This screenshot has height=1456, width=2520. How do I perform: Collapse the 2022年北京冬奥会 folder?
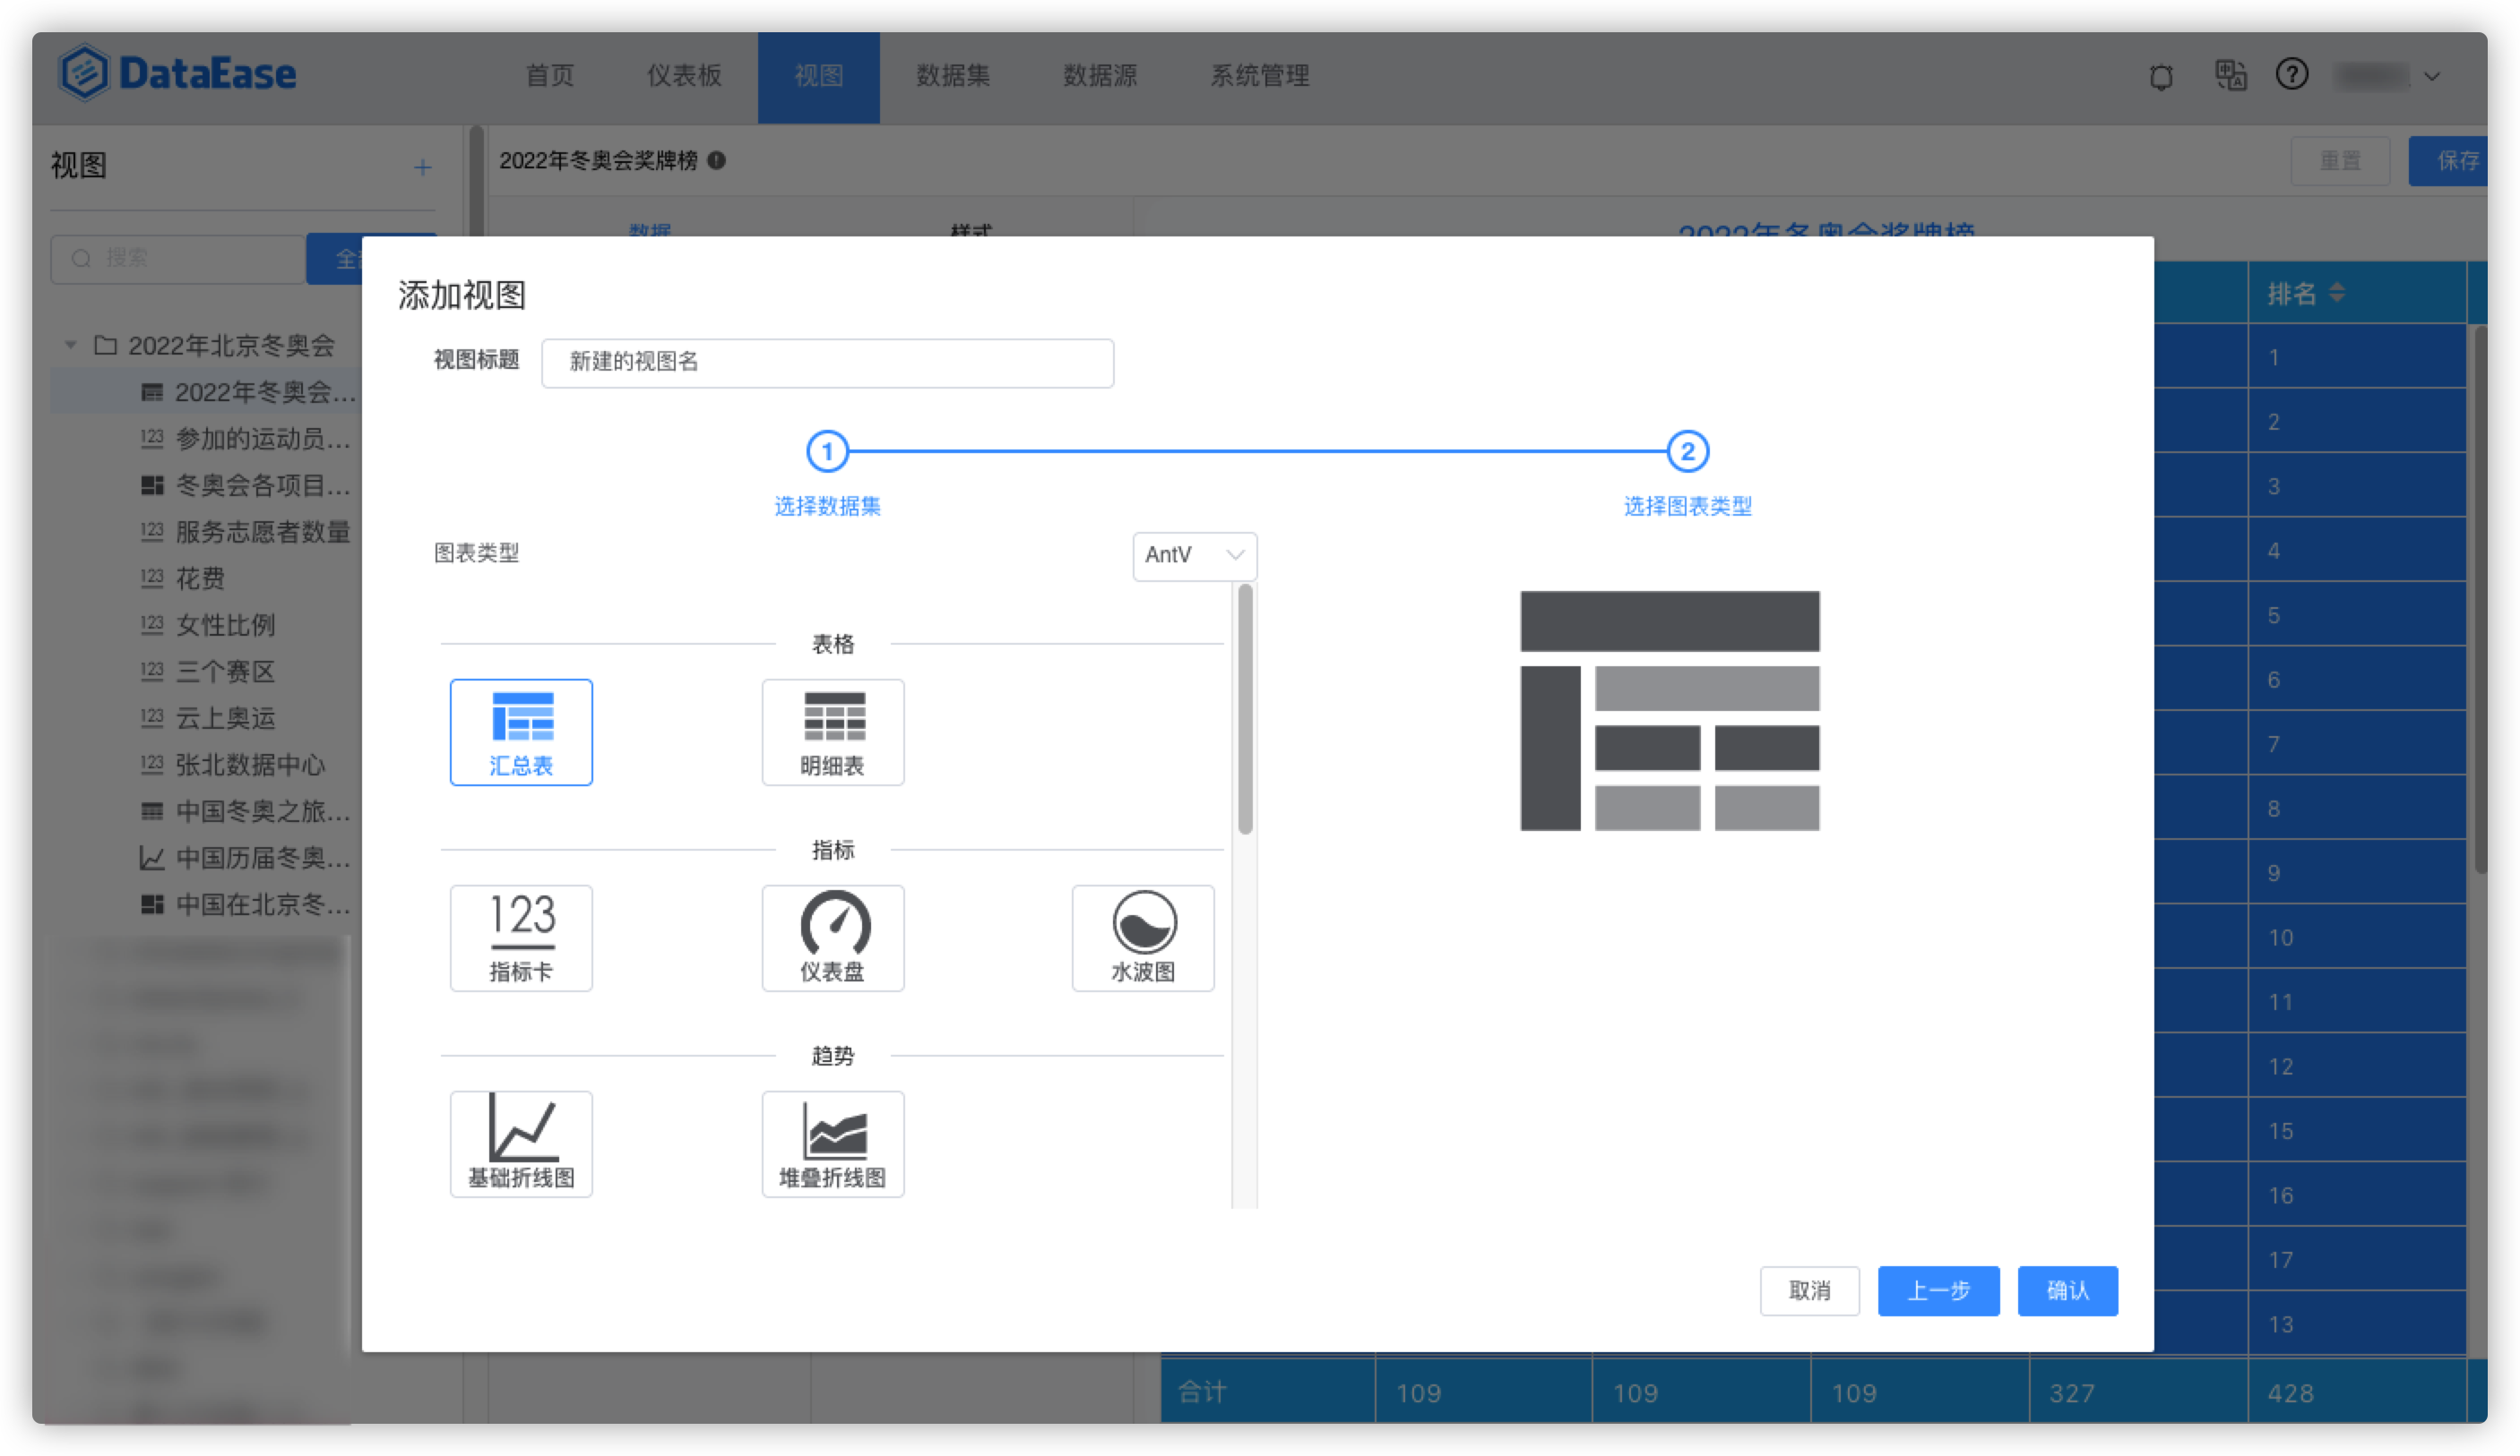[x=71, y=346]
